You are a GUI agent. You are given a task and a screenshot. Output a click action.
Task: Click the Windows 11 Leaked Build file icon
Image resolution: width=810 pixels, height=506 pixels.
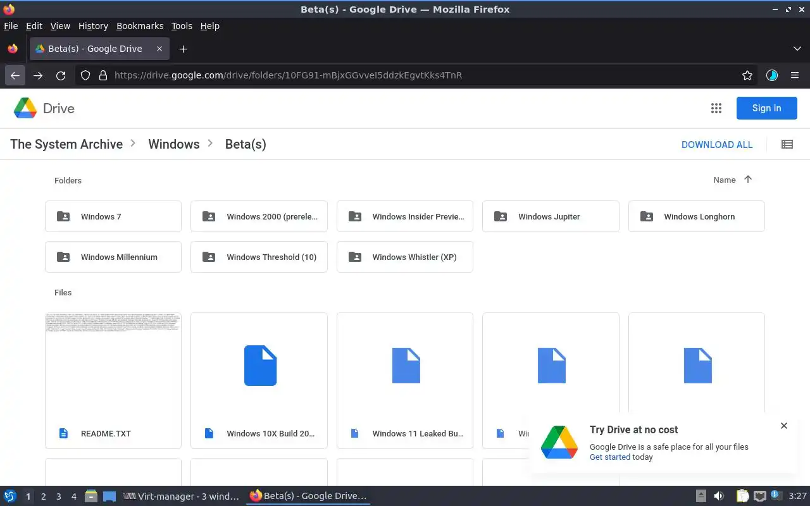(x=406, y=365)
